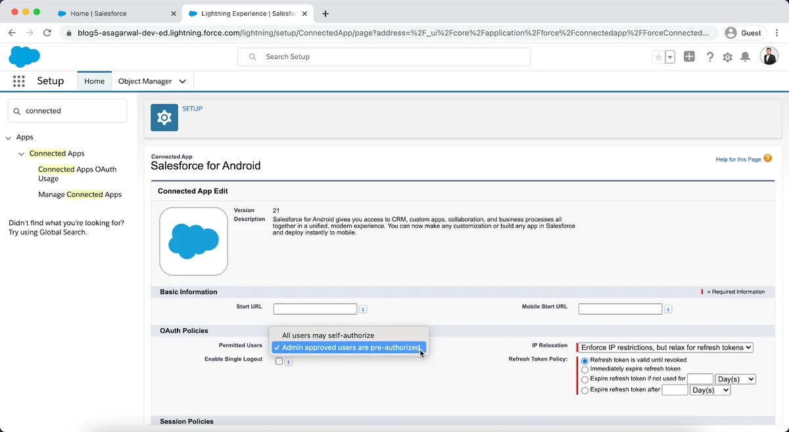Collapse the Apps tree node
Viewport: 789px width, 432px height.
point(9,138)
